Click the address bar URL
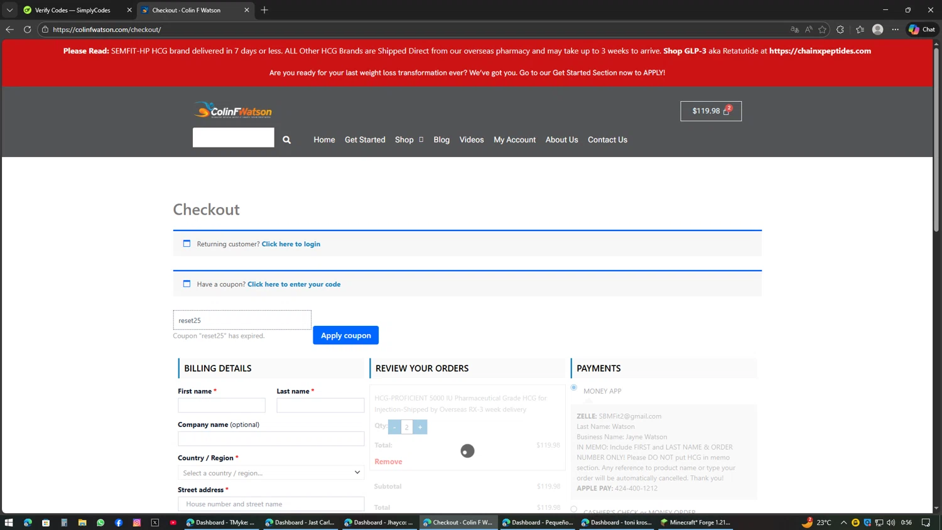 click(x=107, y=30)
